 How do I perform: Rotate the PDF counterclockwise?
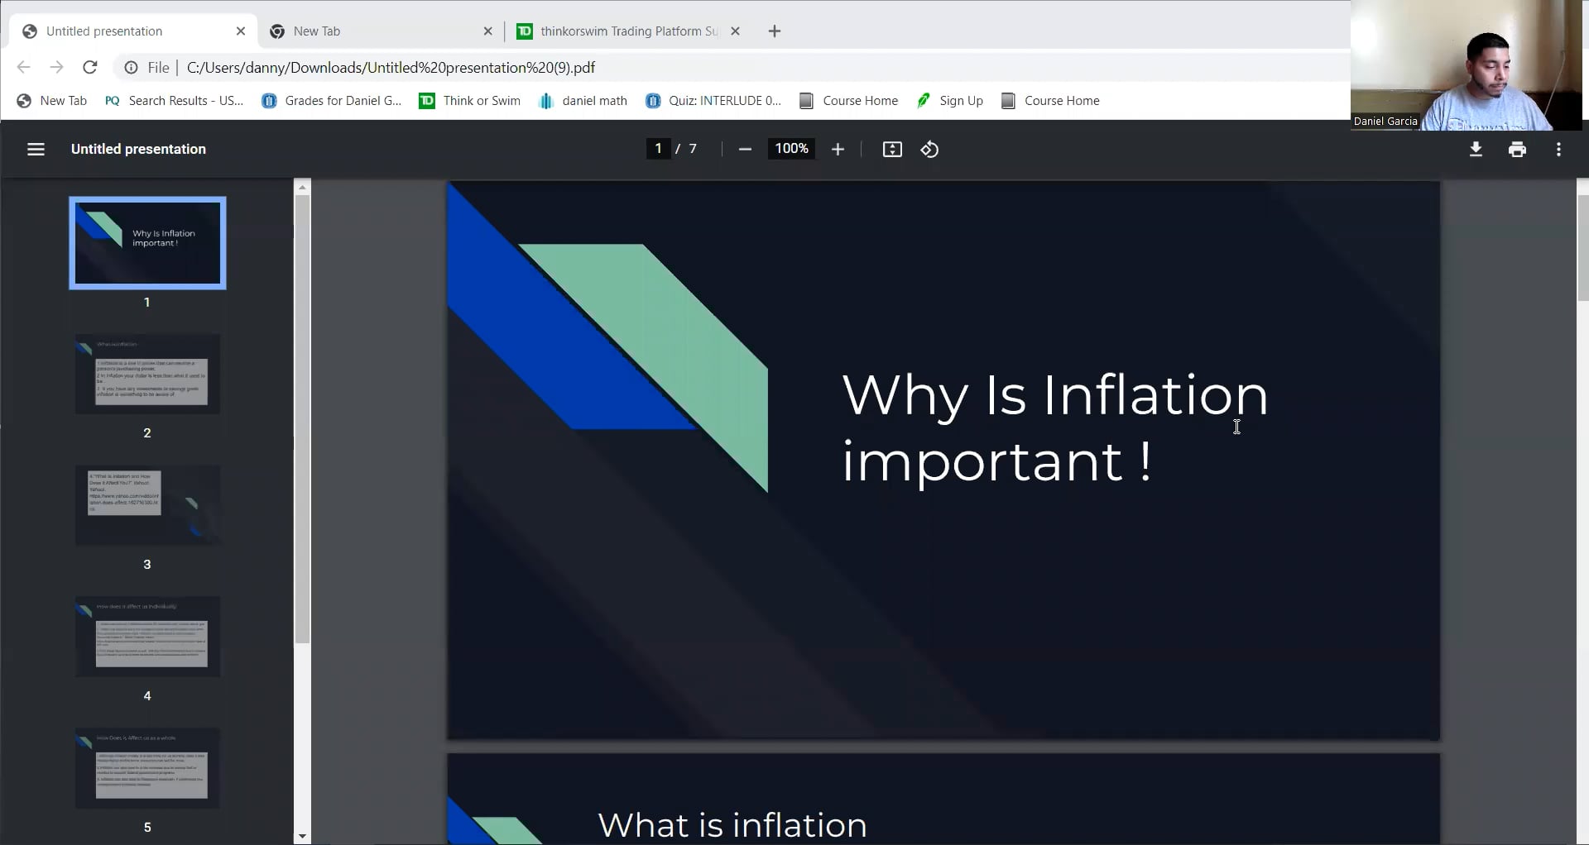[929, 150]
